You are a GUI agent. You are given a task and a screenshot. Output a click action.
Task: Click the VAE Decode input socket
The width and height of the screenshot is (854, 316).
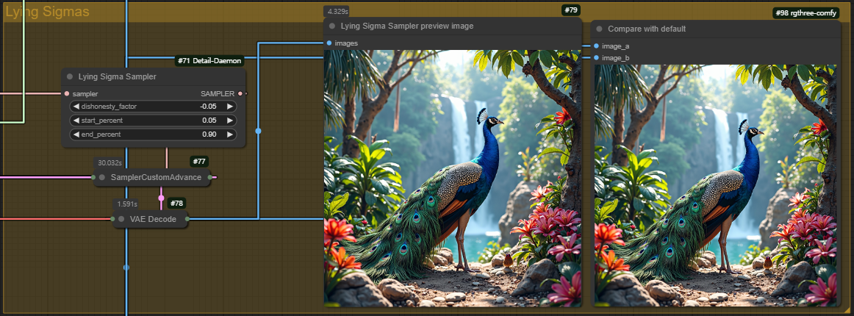(x=113, y=219)
